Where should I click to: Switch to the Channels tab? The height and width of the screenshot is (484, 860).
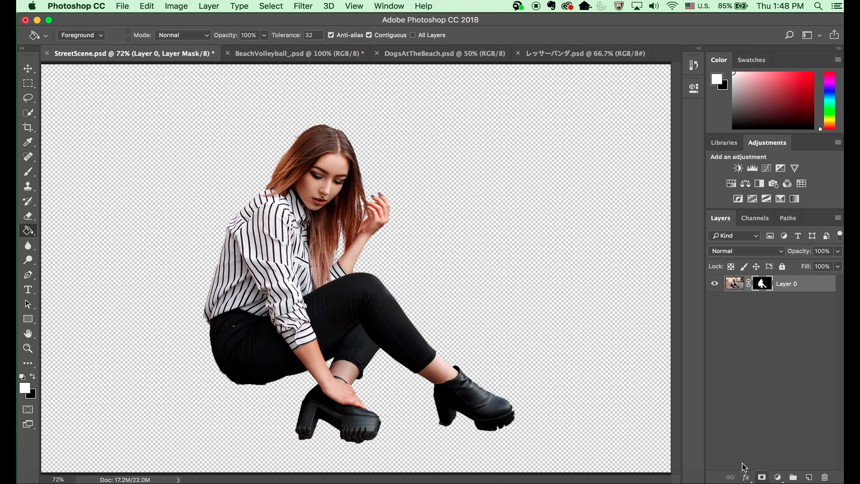pos(755,218)
